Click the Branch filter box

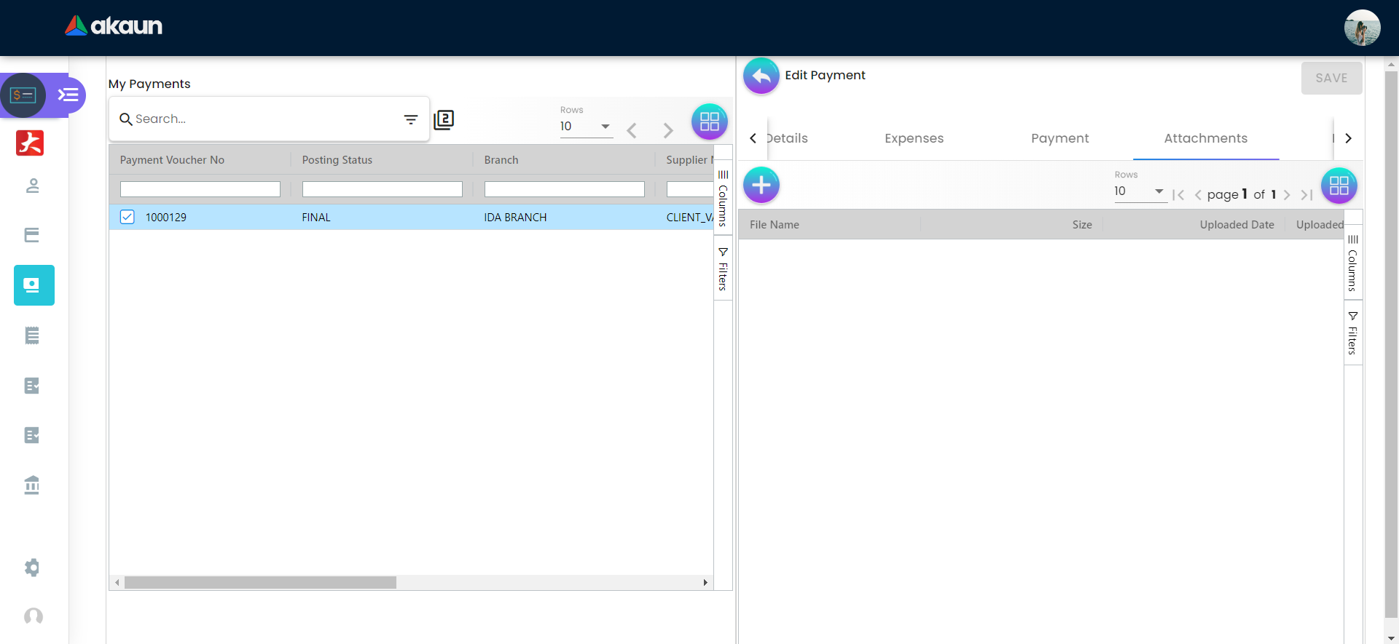565,189
